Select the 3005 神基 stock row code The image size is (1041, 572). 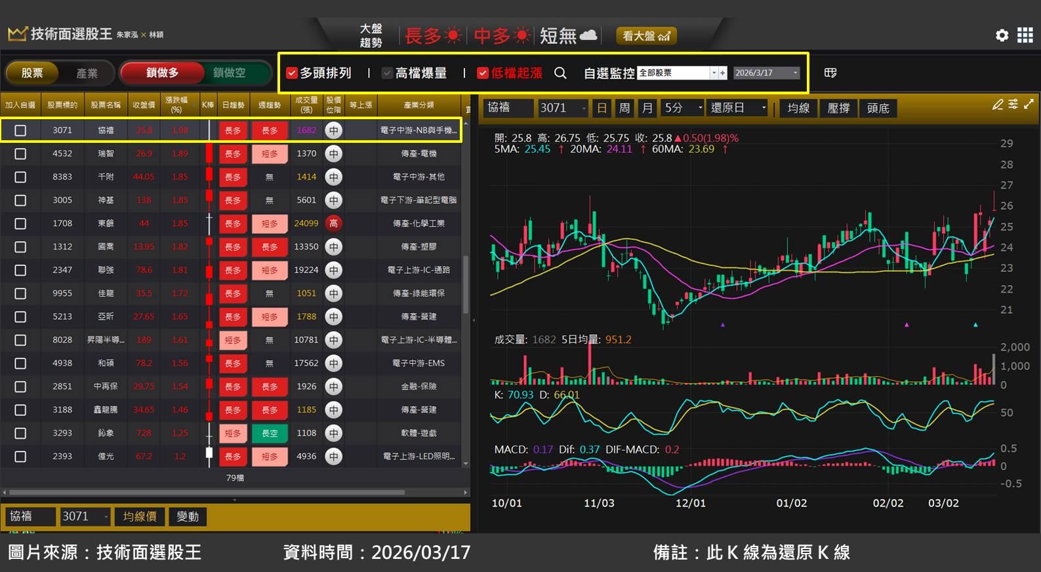[x=62, y=200]
